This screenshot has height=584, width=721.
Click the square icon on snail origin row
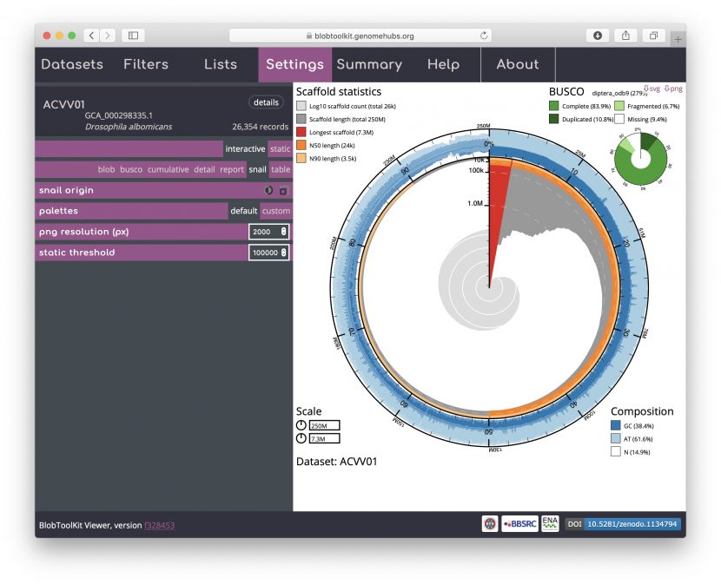[282, 190]
